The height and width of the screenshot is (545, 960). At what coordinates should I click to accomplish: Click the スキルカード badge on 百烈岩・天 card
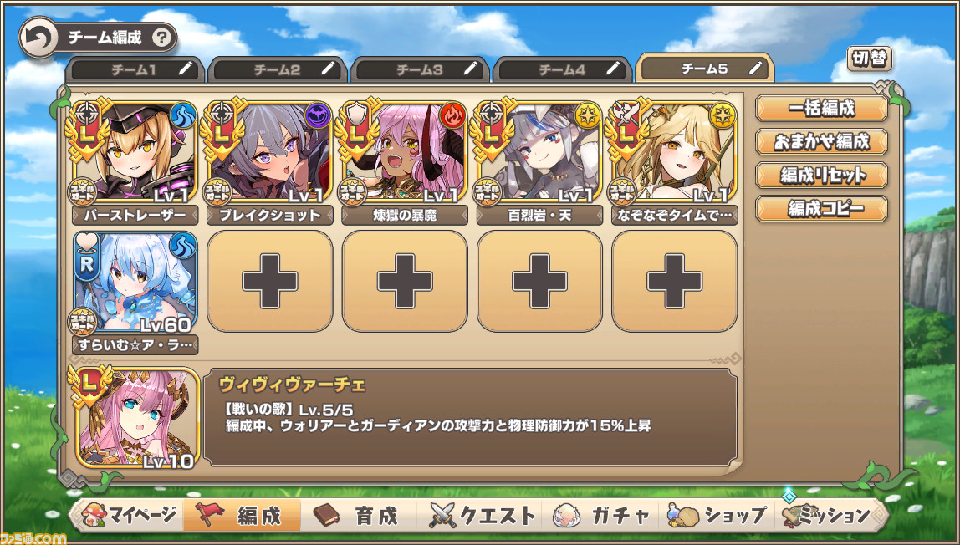point(488,191)
